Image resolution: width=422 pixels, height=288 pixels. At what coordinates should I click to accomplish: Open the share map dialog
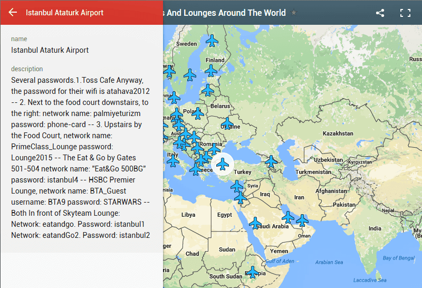pyautogui.click(x=380, y=13)
